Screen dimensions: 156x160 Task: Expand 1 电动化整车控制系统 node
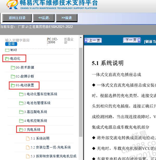tap(41, 94)
